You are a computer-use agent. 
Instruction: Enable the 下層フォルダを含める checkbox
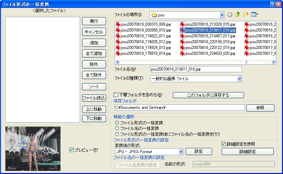(116, 95)
